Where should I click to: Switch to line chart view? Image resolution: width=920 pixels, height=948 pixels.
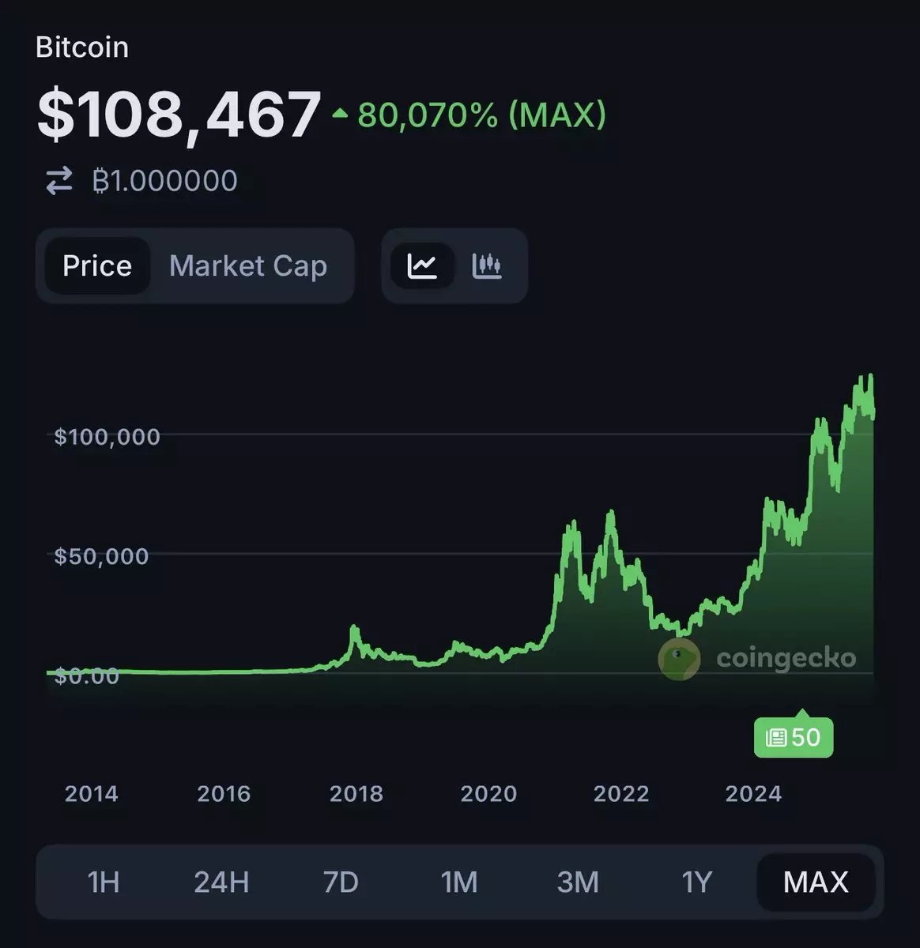pyautogui.click(x=422, y=266)
